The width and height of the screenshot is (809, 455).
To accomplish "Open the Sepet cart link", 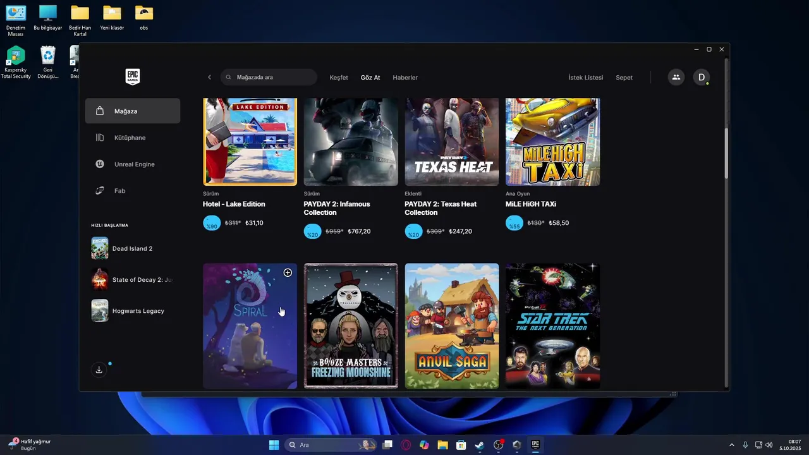I will 624,78.
